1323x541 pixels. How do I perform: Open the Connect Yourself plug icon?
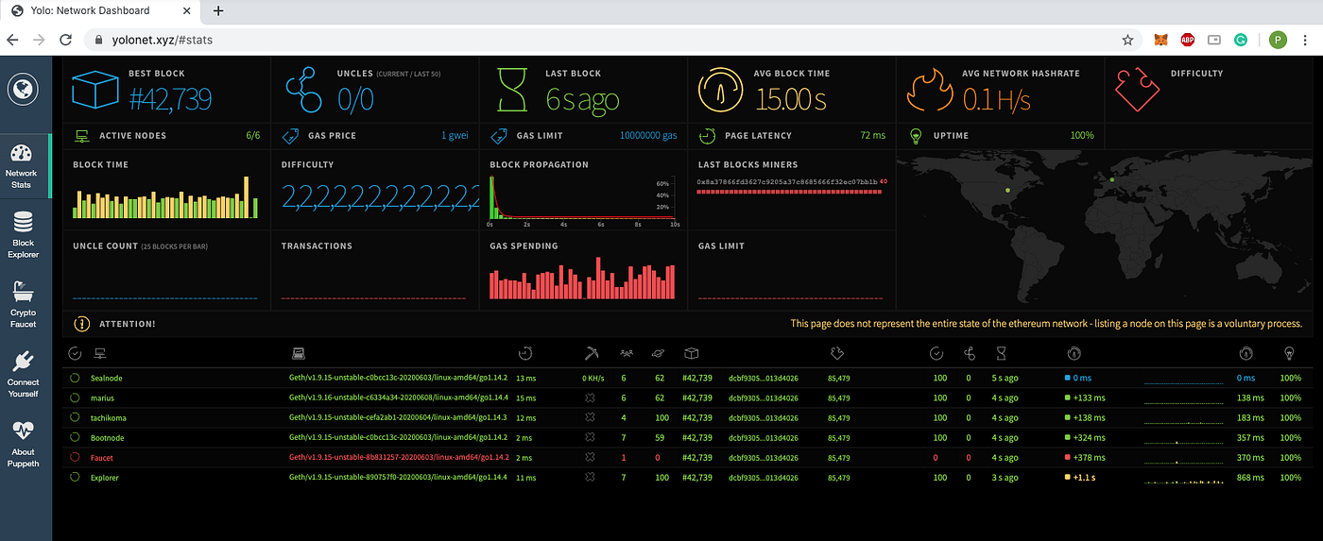coord(23,374)
